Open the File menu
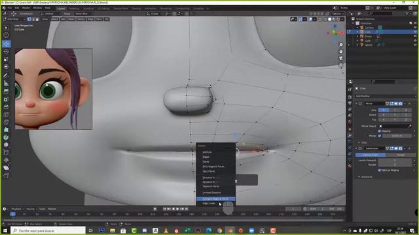 click(x=10, y=8)
